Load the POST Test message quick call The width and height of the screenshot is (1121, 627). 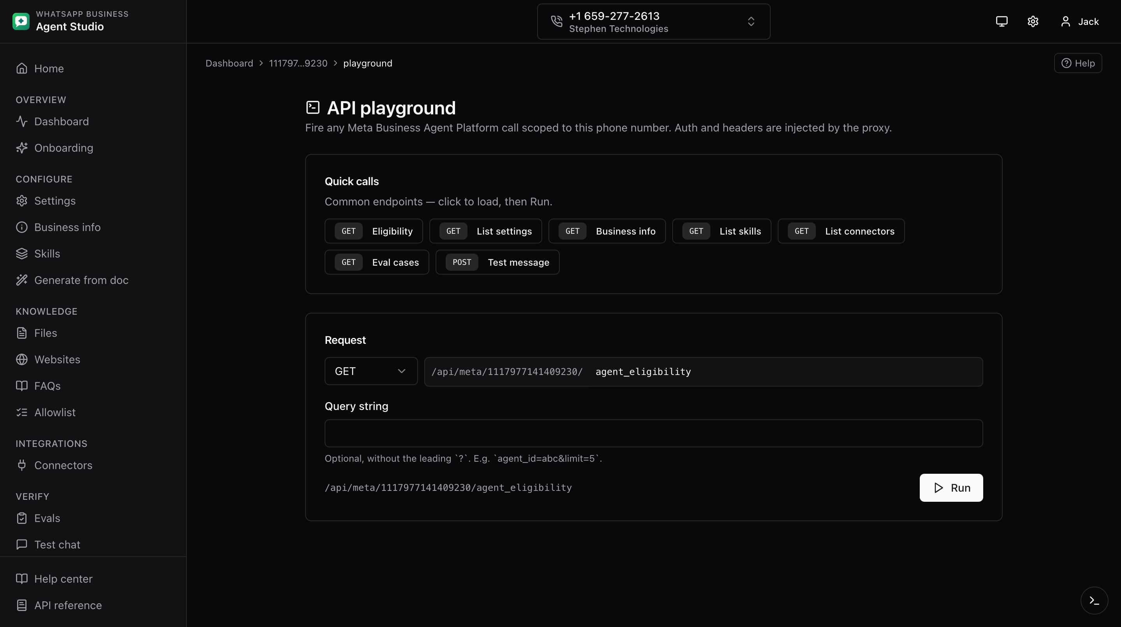coord(497,262)
